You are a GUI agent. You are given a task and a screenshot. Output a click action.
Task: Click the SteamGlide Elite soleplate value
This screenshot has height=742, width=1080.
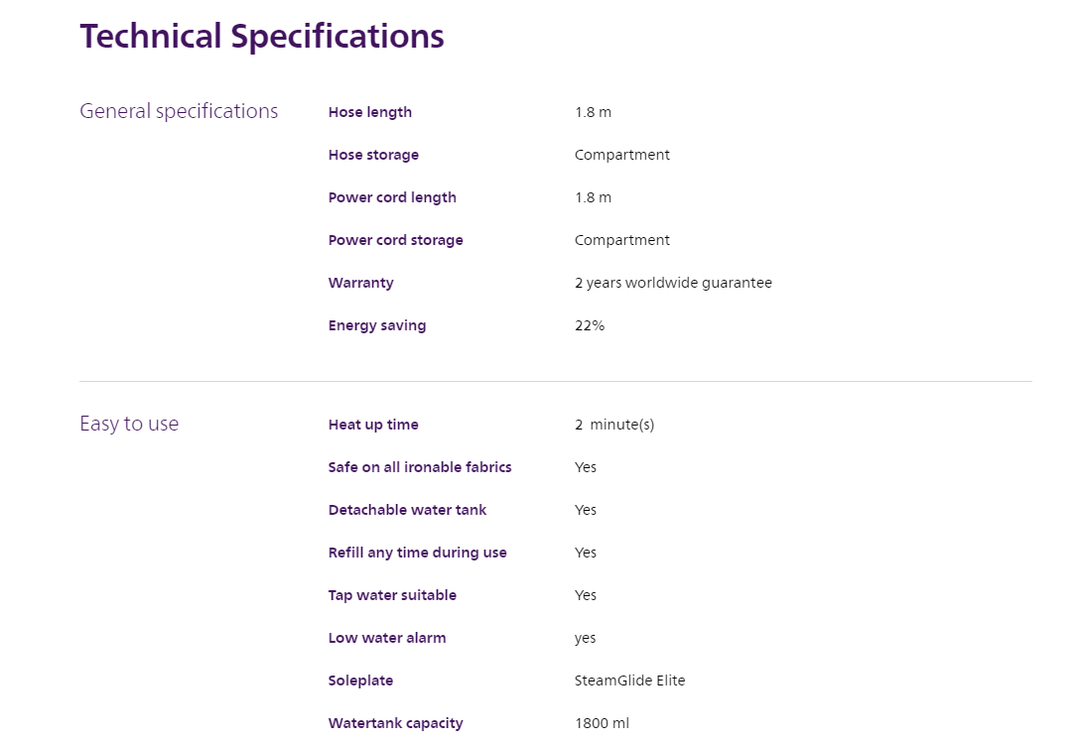click(629, 680)
